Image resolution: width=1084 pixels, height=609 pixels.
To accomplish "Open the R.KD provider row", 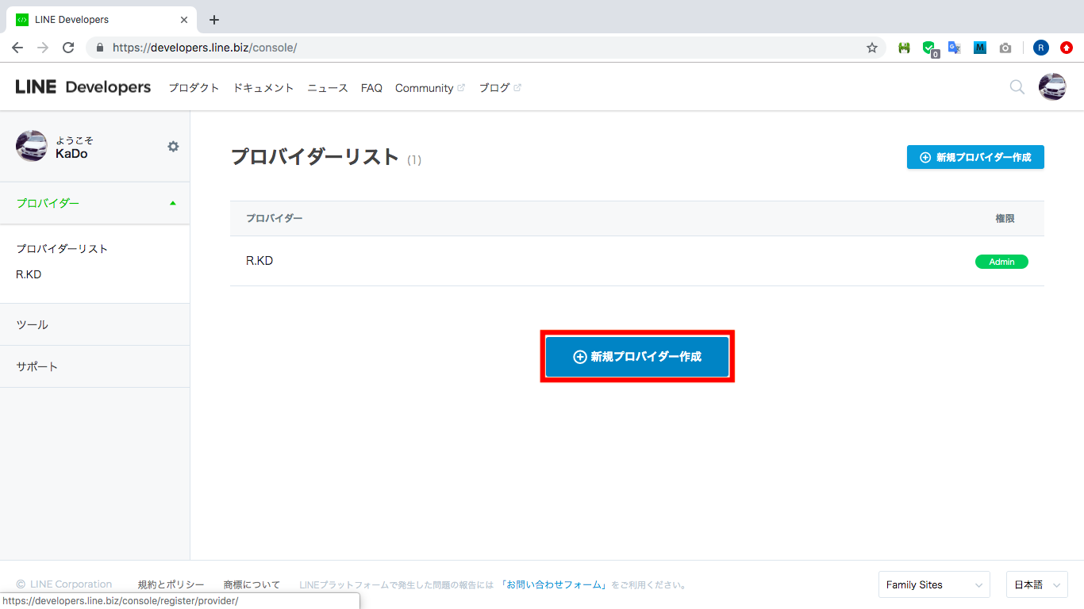I will click(637, 261).
